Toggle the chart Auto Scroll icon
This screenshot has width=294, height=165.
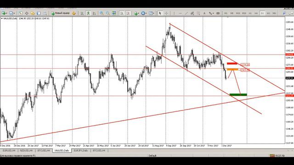[x=122, y=13]
